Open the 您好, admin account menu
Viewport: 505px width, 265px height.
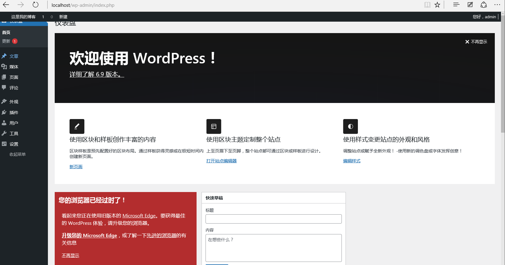tap(484, 17)
